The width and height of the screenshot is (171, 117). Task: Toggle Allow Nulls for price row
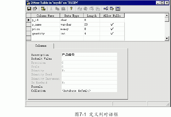click(x=112, y=29)
